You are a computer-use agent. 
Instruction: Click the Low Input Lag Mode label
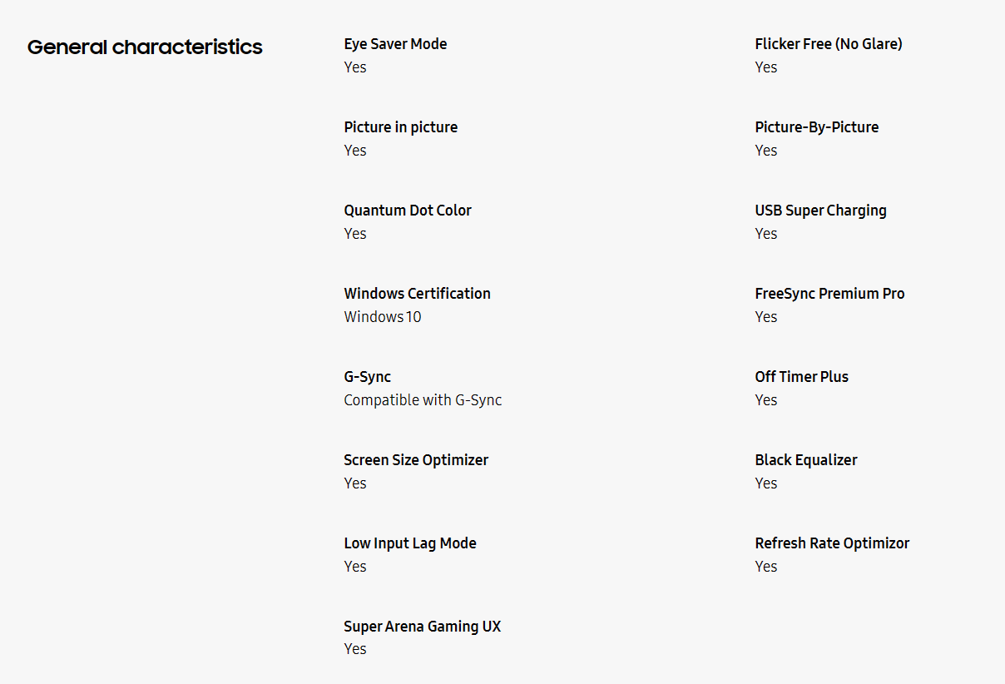coord(409,543)
